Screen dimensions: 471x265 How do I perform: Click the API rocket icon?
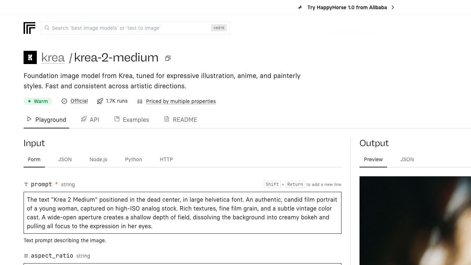pos(84,119)
